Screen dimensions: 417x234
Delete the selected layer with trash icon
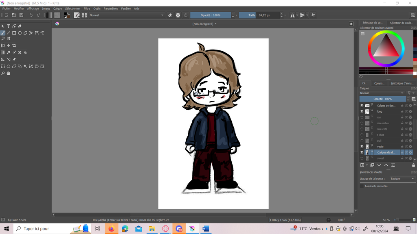point(413,165)
